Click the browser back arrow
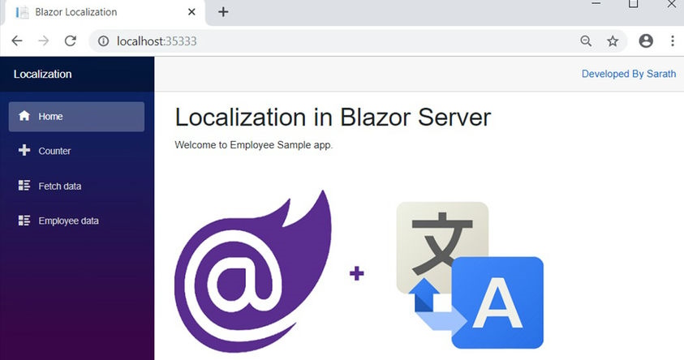The width and height of the screenshot is (684, 360). 17,41
